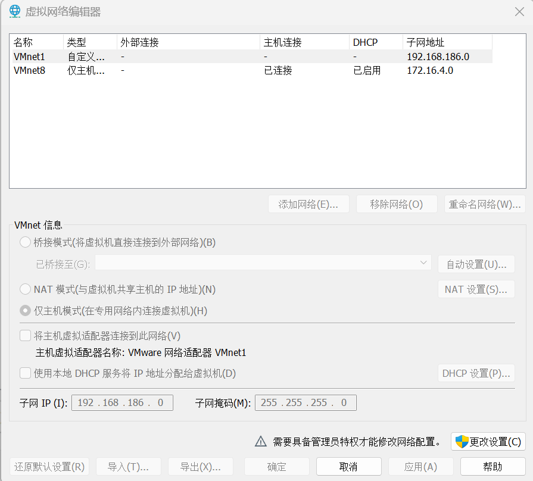Click the globe icon in the title bar
Viewport: 533px width, 481px height.
tap(15, 11)
